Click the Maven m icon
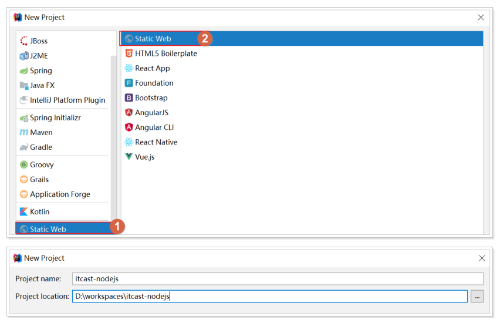 pyautogui.click(x=24, y=133)
